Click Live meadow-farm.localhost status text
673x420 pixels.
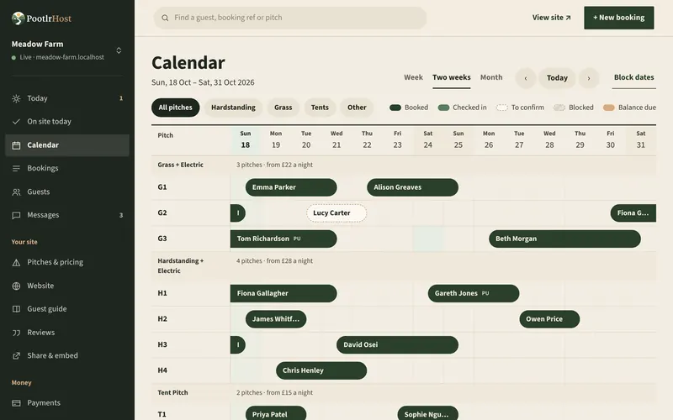point(61,57)
